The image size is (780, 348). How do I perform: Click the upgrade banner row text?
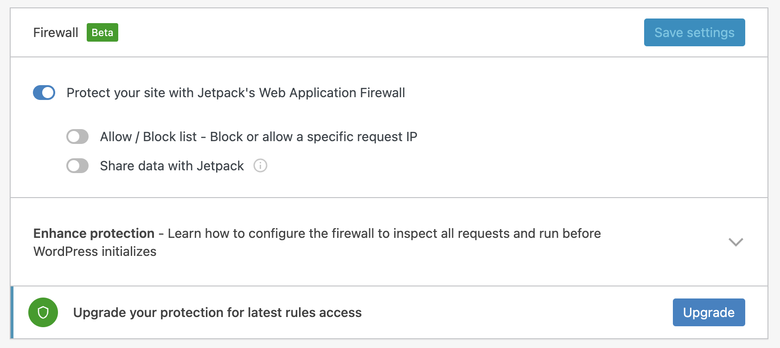click(217, 312)
